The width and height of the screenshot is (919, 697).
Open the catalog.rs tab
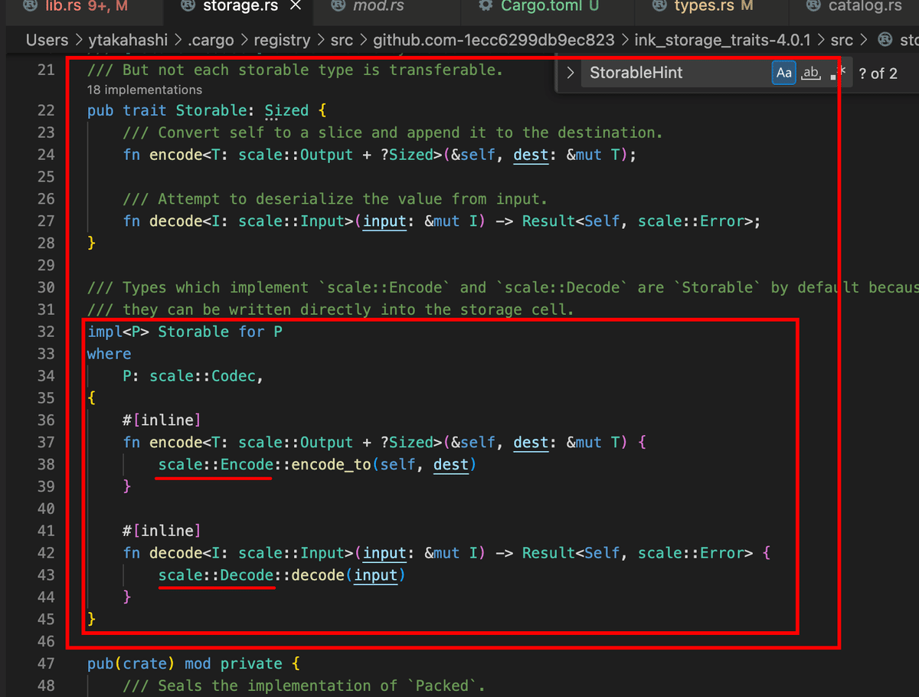[x=854, y=6]
